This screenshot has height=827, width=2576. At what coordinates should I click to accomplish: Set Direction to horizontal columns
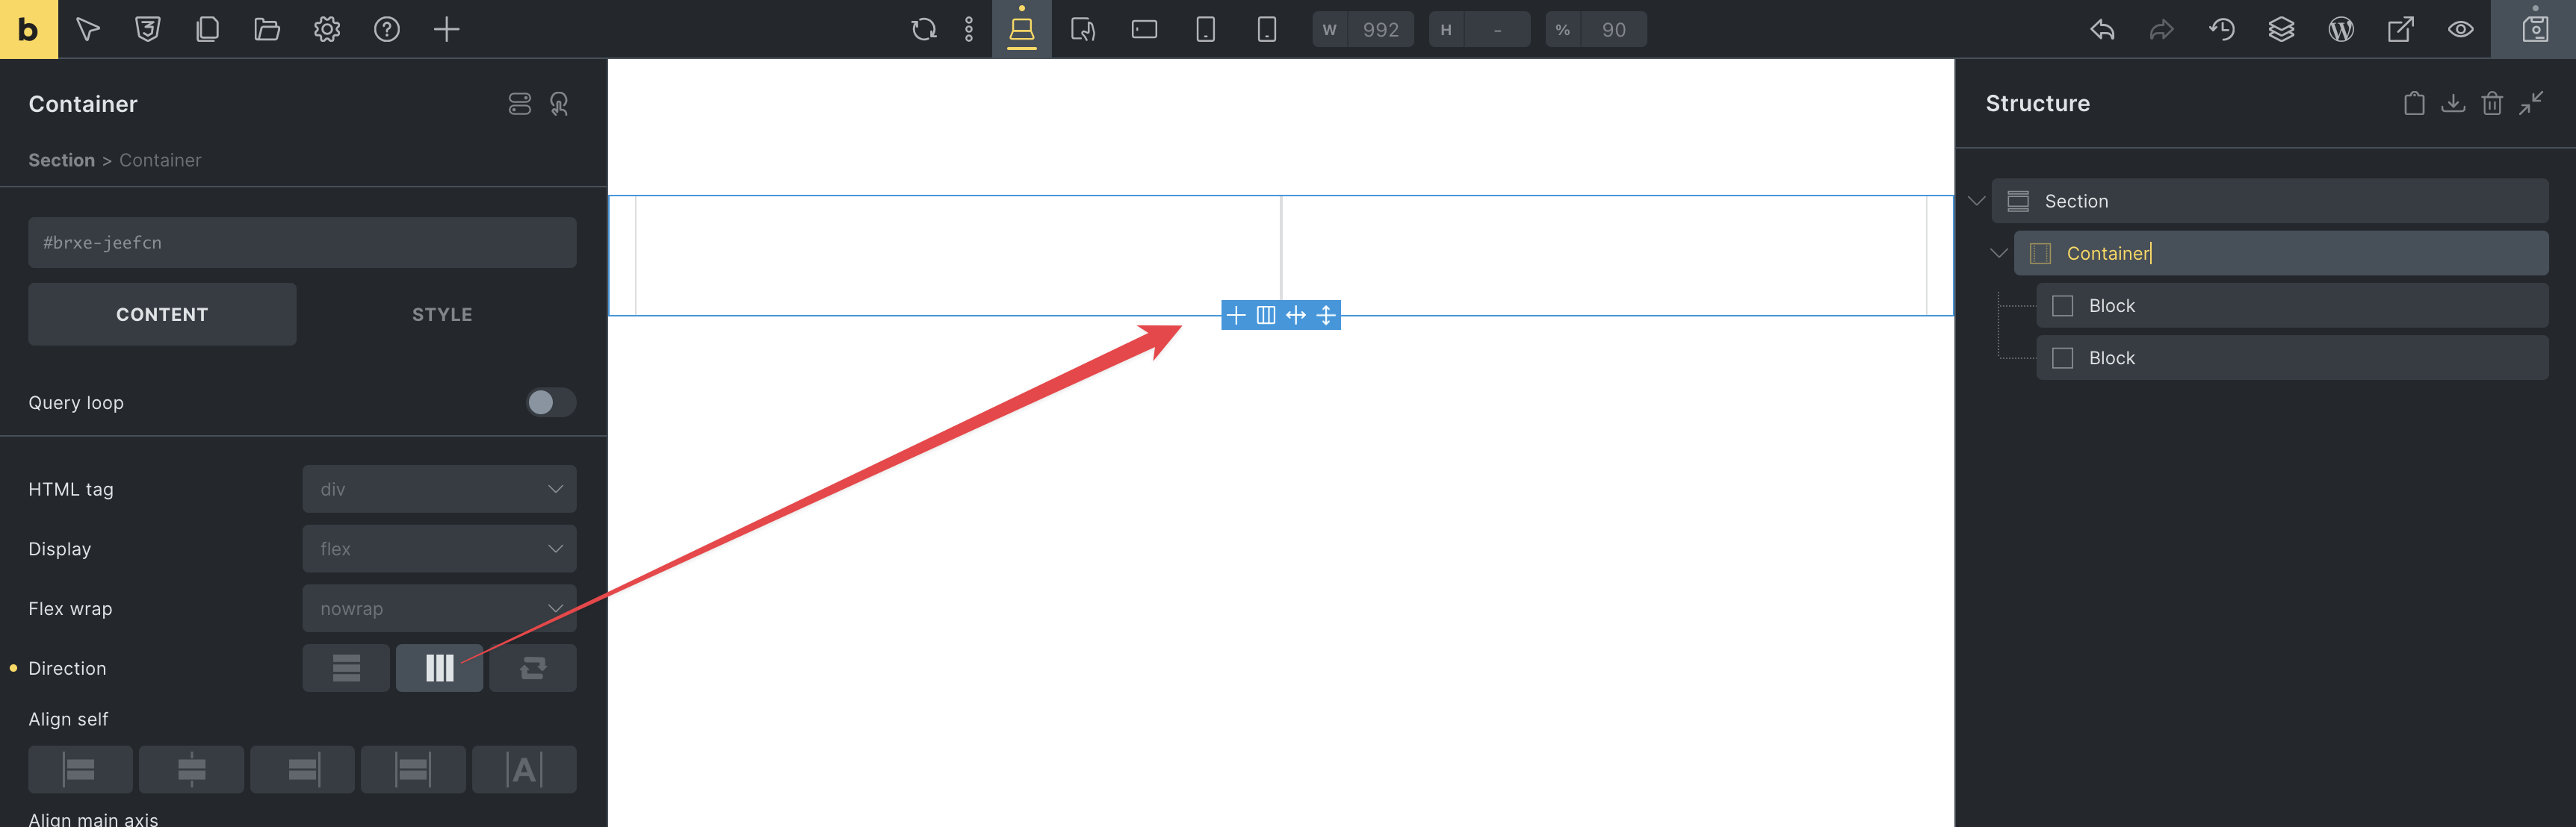pos(439,668)
